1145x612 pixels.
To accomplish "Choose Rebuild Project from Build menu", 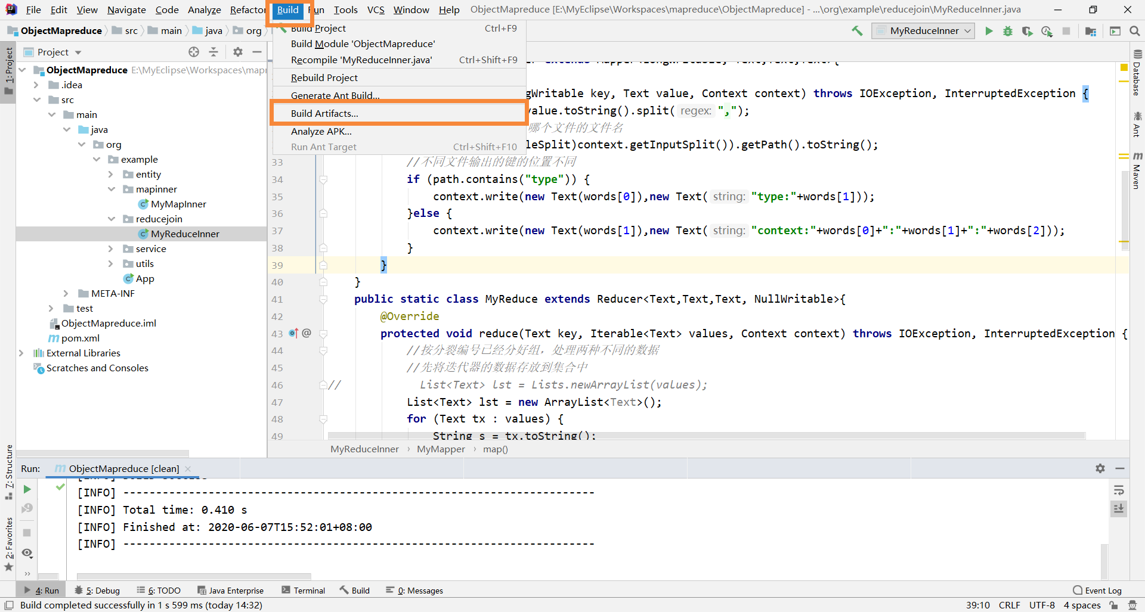I will click(x=399, y=77).
